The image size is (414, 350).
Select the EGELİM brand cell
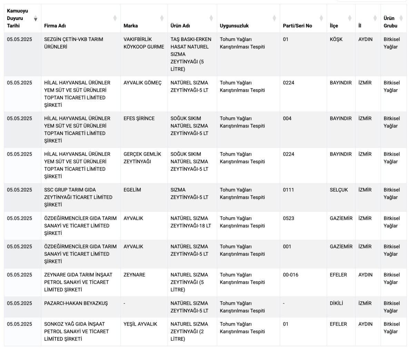point(132,190)
